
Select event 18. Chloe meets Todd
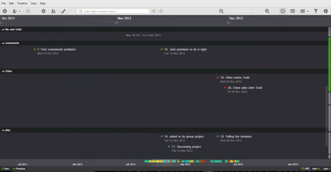point(235,78)
